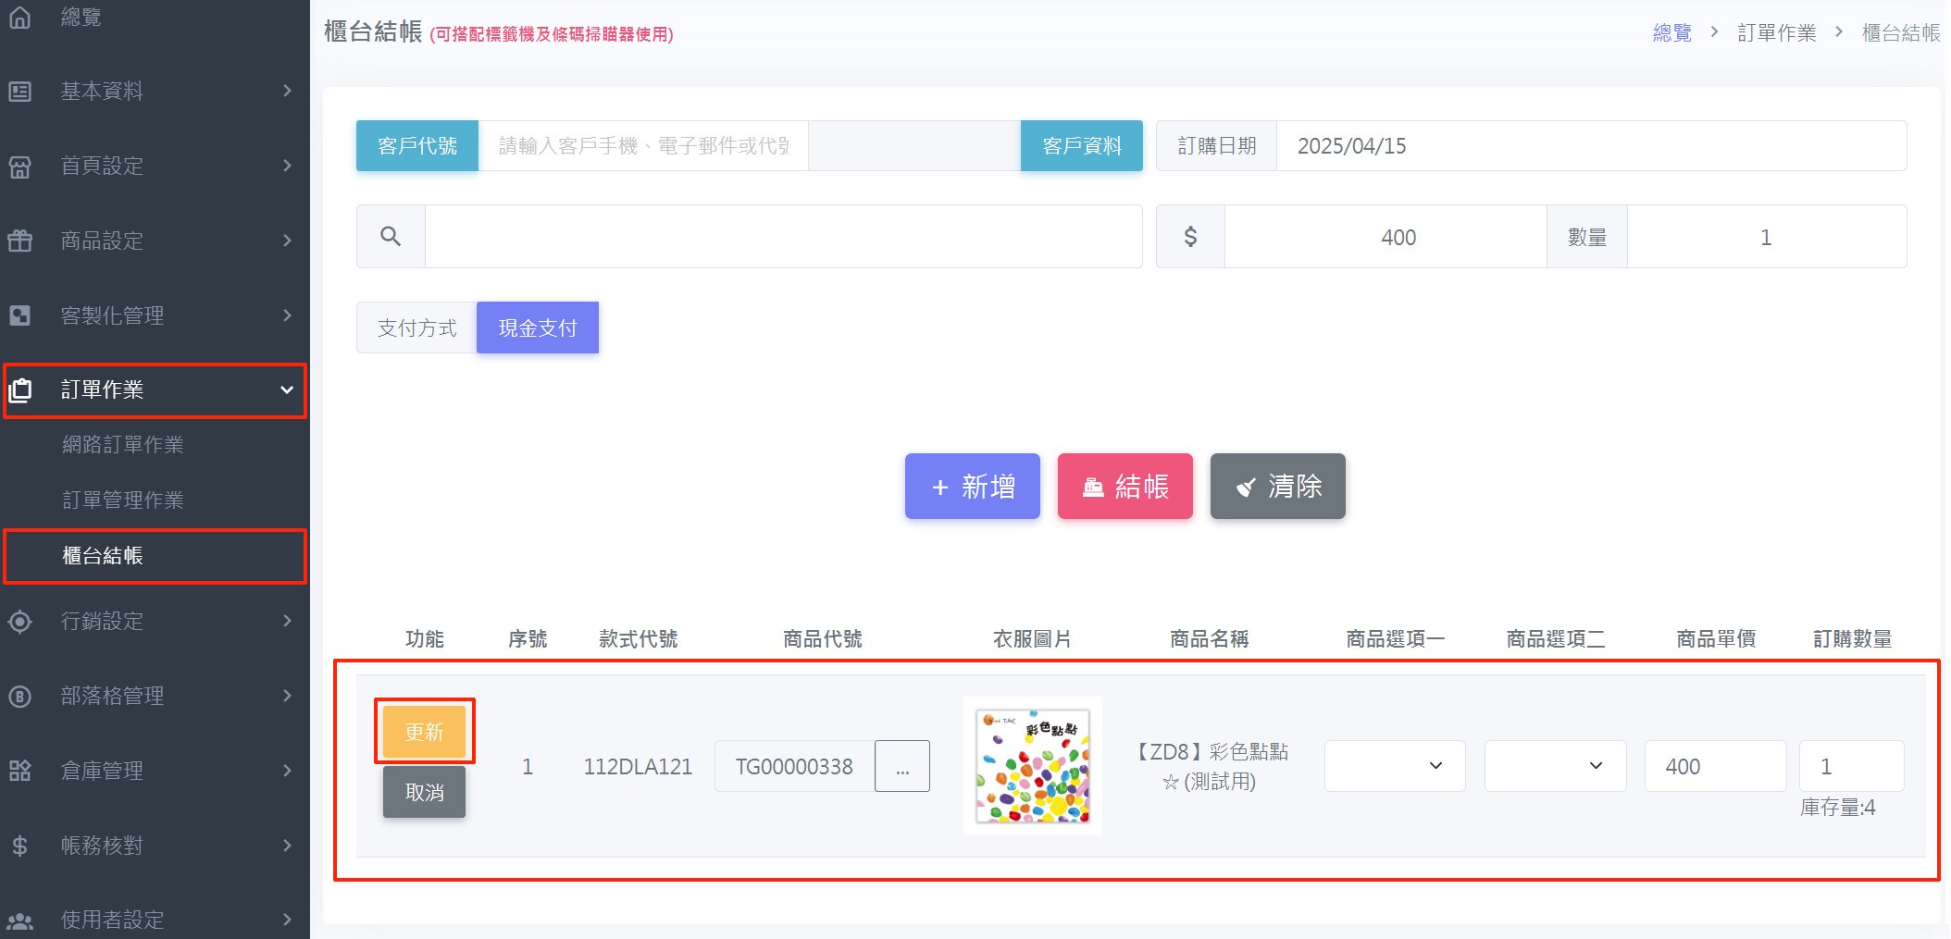Expand the 倉庫管理 submenu arrow
Screen dimensions: 1951x939
click(287, 771)
